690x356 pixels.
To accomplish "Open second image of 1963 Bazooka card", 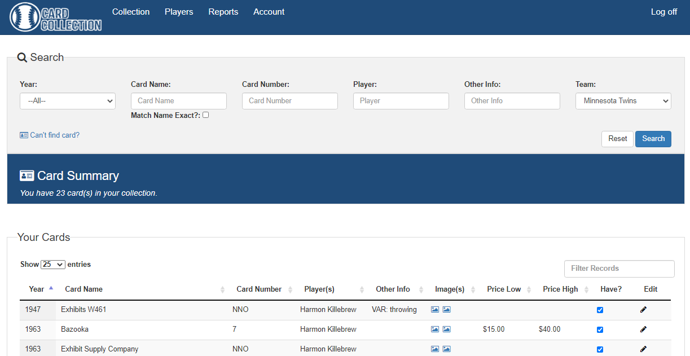I will (446, 329).
